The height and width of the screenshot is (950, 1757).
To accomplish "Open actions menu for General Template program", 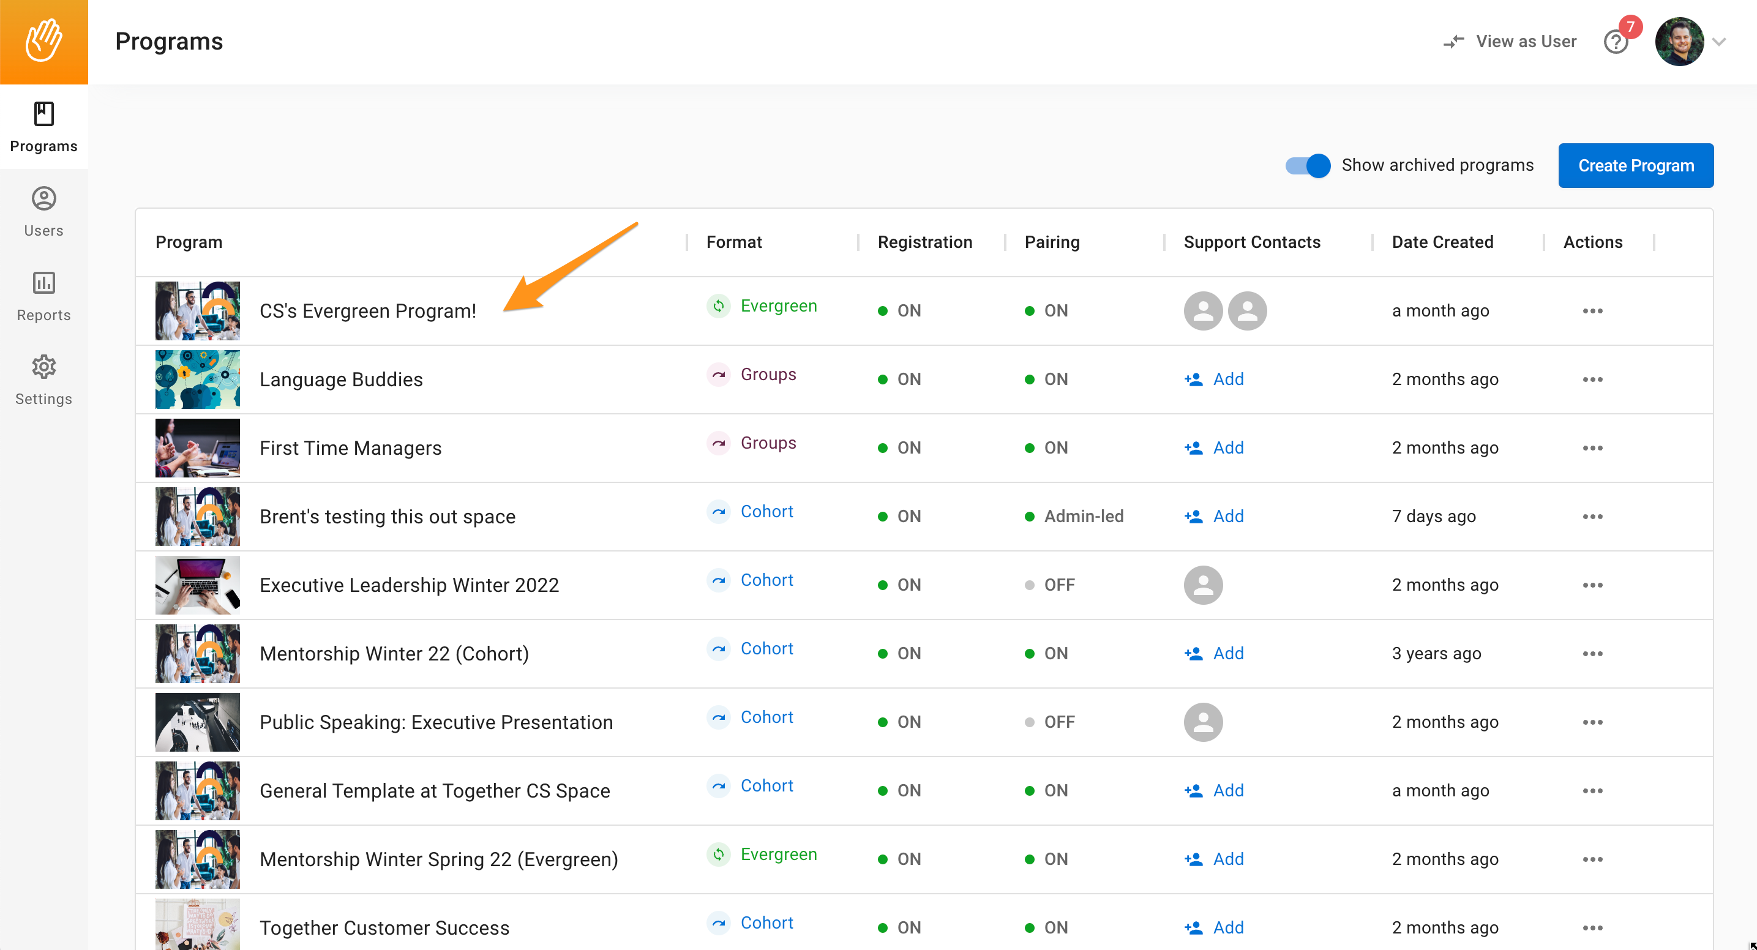I will click(1592, 791).
